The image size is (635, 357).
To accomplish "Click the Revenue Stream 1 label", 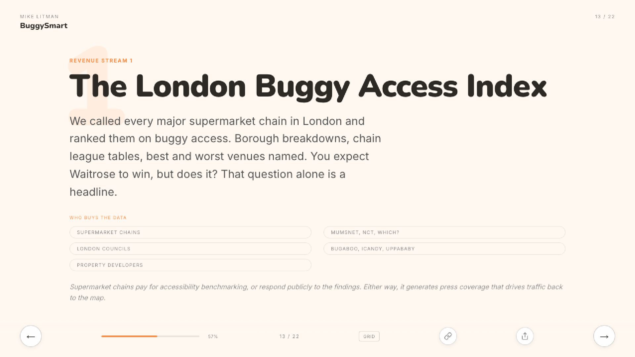I will click(101, 60).
